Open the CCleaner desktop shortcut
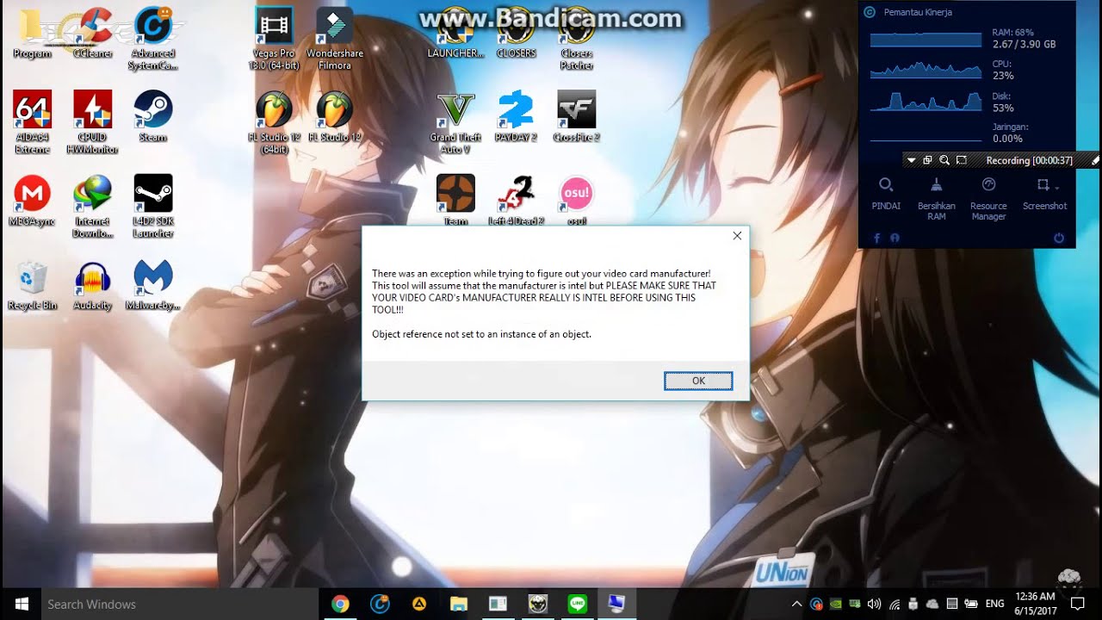Screen dimensions: 1102x620 92,34
